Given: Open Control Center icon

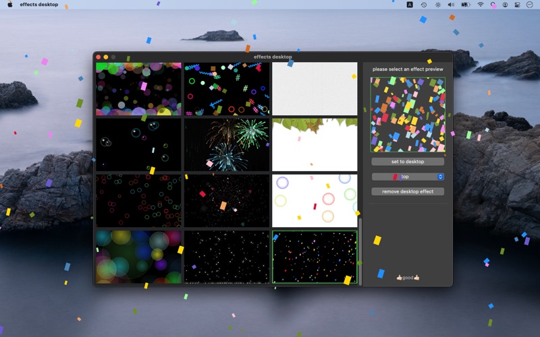Looking at the screenshot, I should (x=517, y=5).
